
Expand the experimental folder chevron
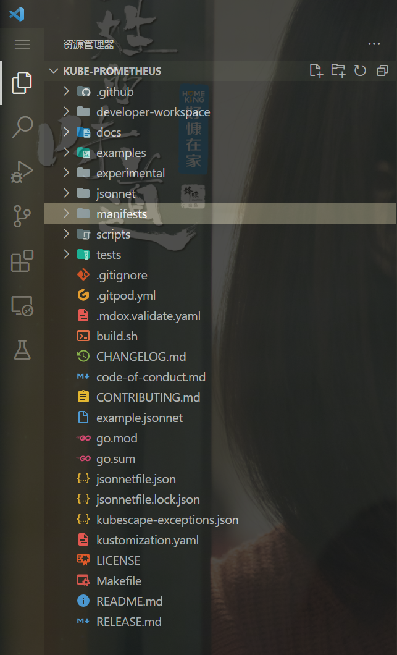pos(67,172)
